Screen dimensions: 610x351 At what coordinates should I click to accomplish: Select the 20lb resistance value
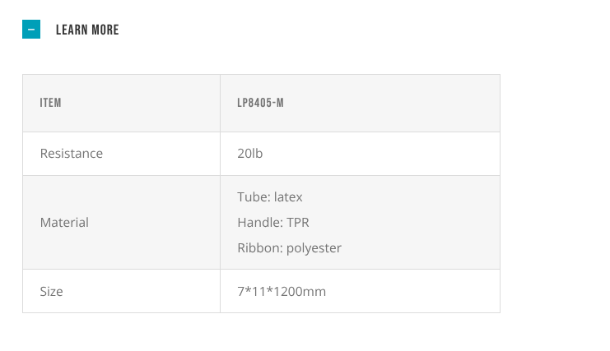click(250, 154)
